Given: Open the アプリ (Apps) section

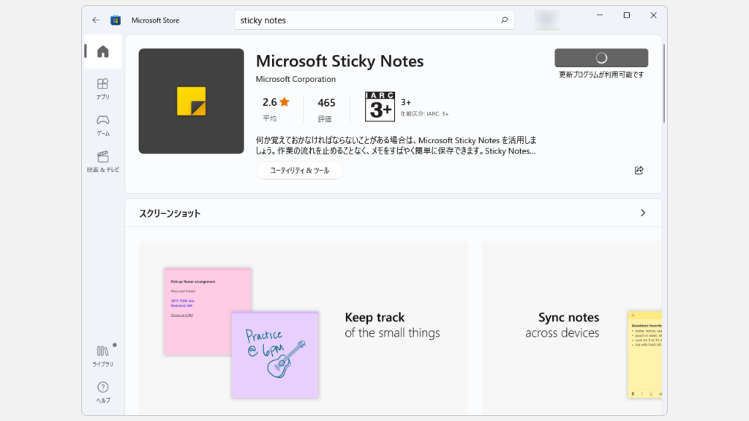Looking at the screenshot, I should pyautogui.click(x=103, y=88).
